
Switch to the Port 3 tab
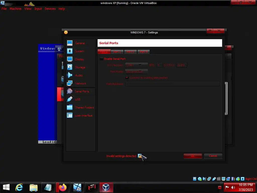click(130, 52)
